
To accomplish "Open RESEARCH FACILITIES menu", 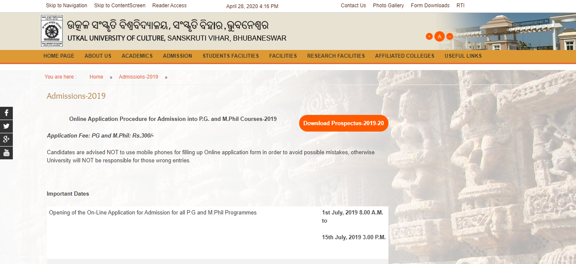I will 336,56.
